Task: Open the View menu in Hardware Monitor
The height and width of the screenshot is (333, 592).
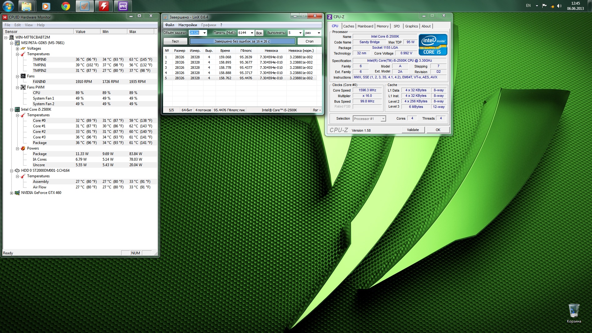Action: tap(29, 25)
